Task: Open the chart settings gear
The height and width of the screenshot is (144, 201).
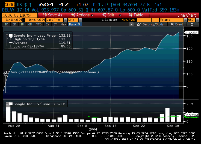Action: click(x=192, y=24)
